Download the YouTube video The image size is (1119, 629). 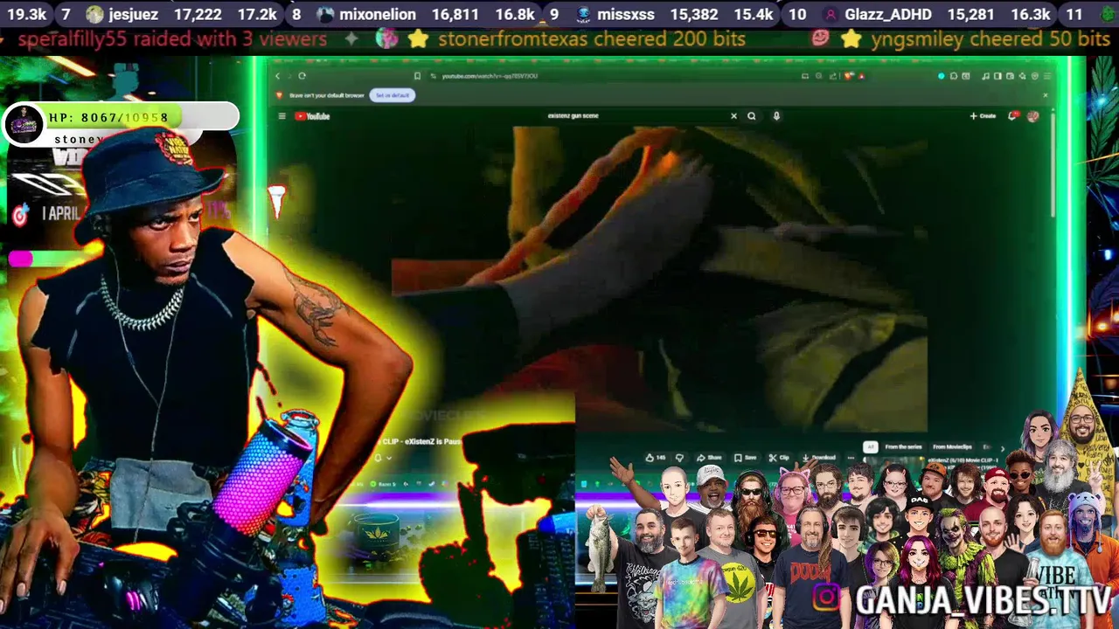tap(819, 457)
